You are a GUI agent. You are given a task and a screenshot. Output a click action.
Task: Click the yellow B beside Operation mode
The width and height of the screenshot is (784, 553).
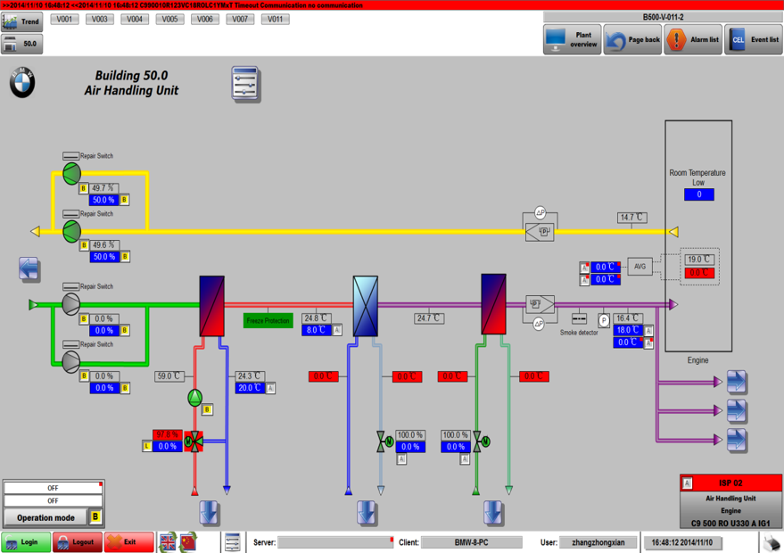coord(95,517)
